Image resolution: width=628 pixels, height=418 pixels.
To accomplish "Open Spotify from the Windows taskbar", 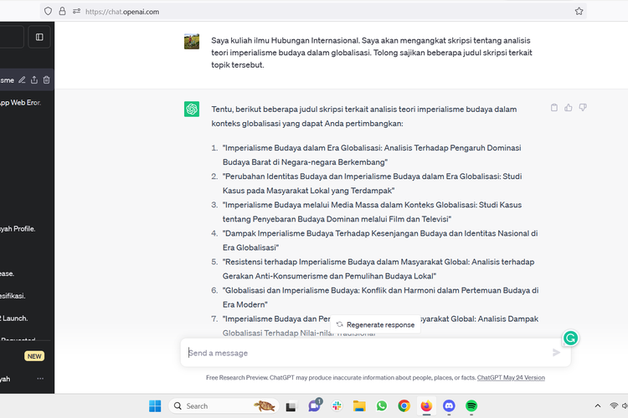I will [471, 406].
